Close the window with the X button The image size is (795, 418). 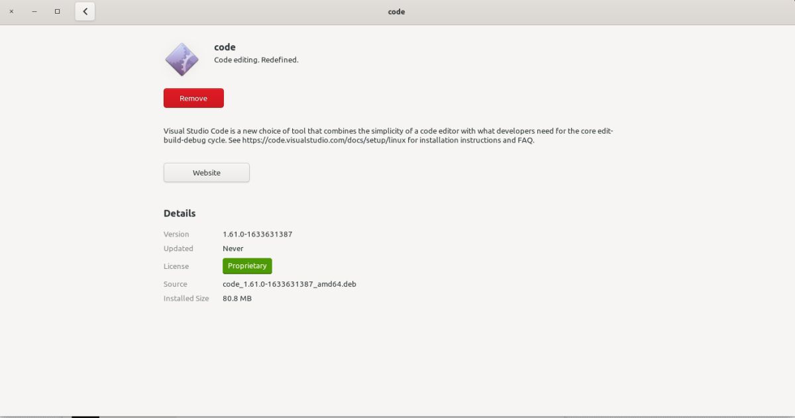coord(11,11)
